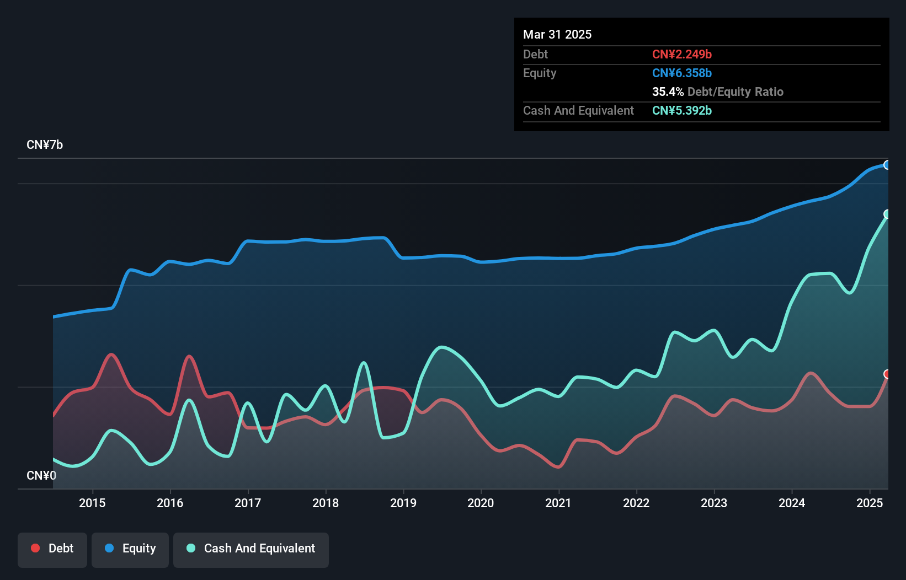Click the blue Equity endpoint marker
The width and height of the screenshot is (906, 580).
tap(887, 165)
